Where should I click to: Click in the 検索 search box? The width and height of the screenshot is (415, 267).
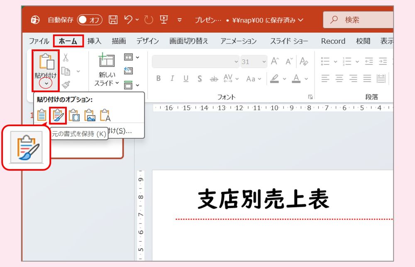click(x=358, y=20)
